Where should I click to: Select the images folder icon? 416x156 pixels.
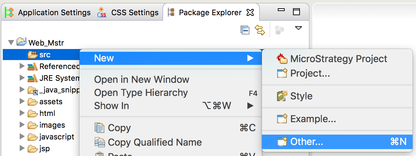32,125
